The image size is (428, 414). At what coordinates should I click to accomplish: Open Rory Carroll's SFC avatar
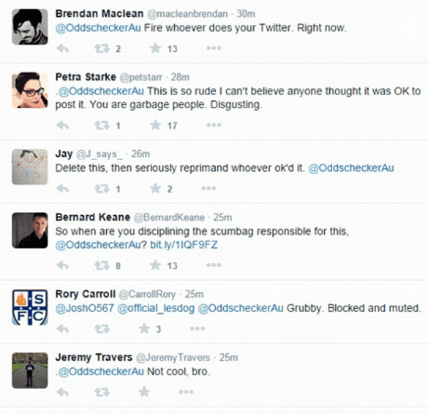pos(30,307)
